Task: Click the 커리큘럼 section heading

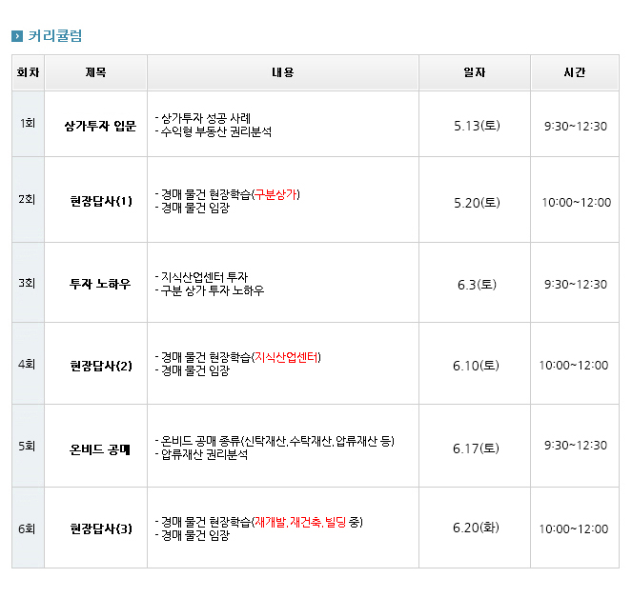Action: 55,36
